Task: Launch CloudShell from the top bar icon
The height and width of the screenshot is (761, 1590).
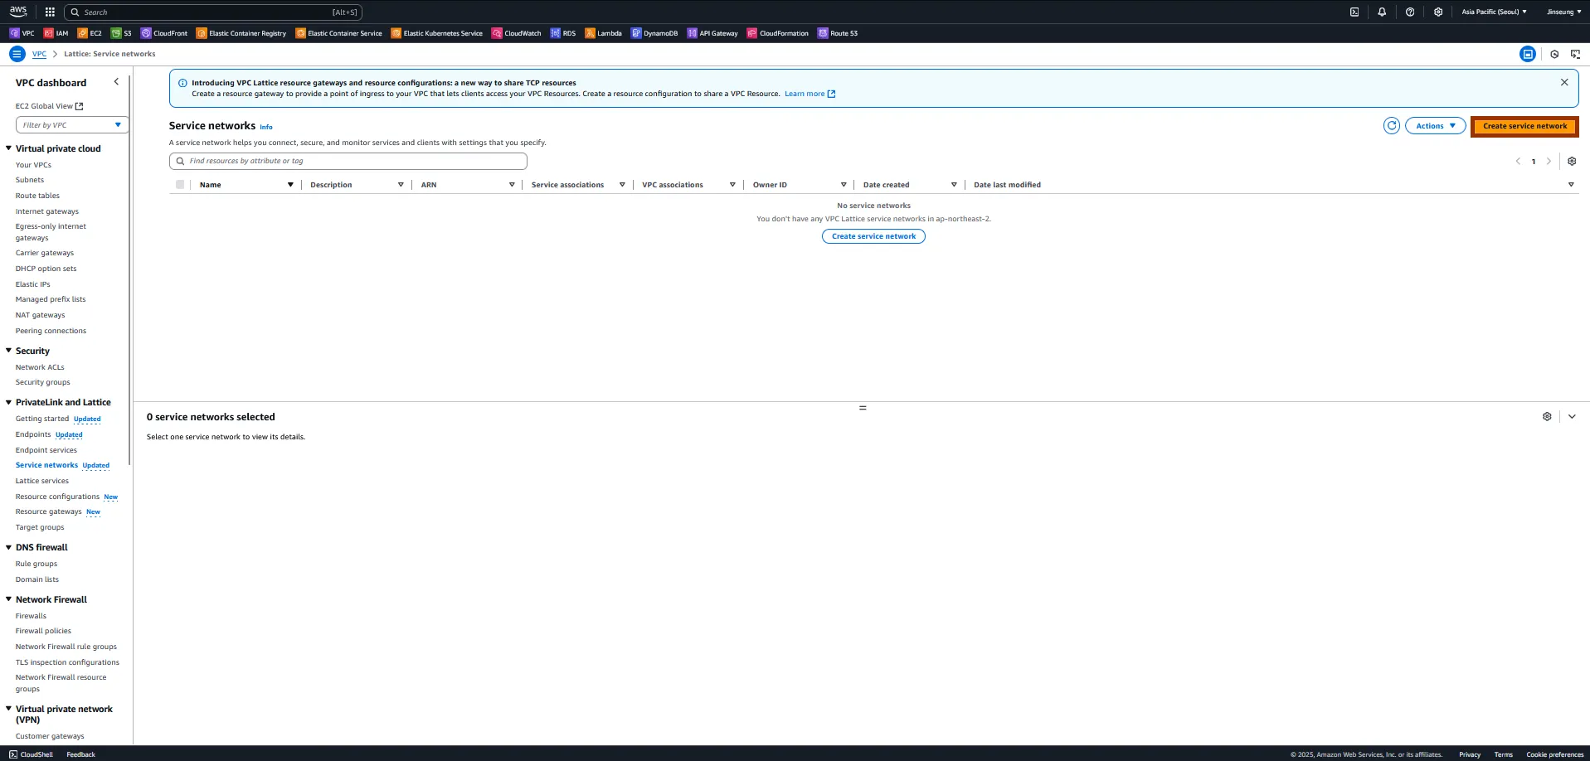Action: tap(1354, 12)
